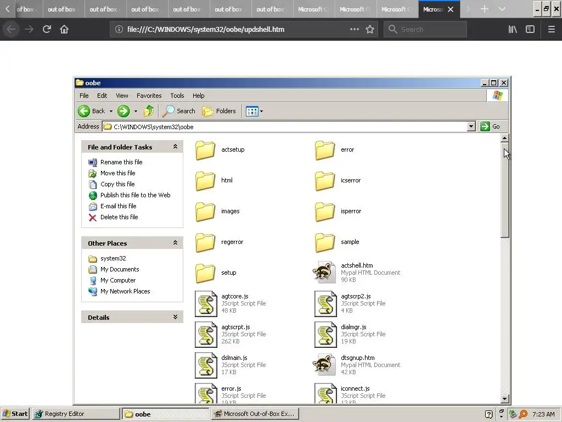Open the Help menu
The image size is (562, 422).
199,96
